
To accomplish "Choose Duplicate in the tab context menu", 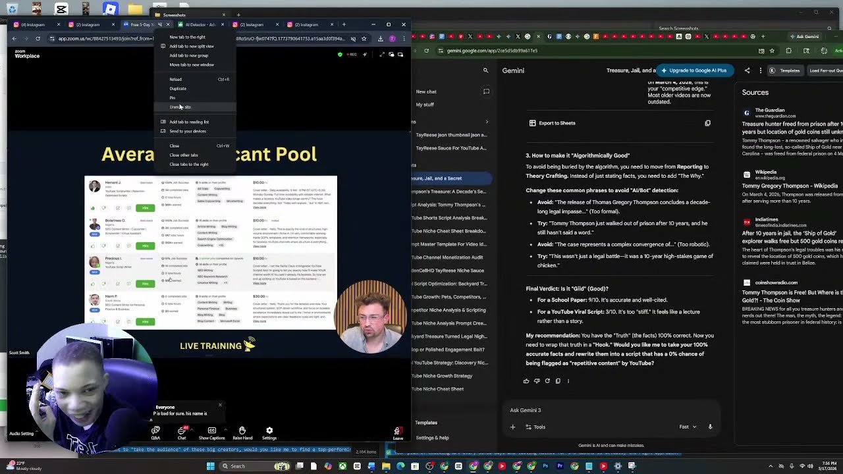I will point(178,88).
